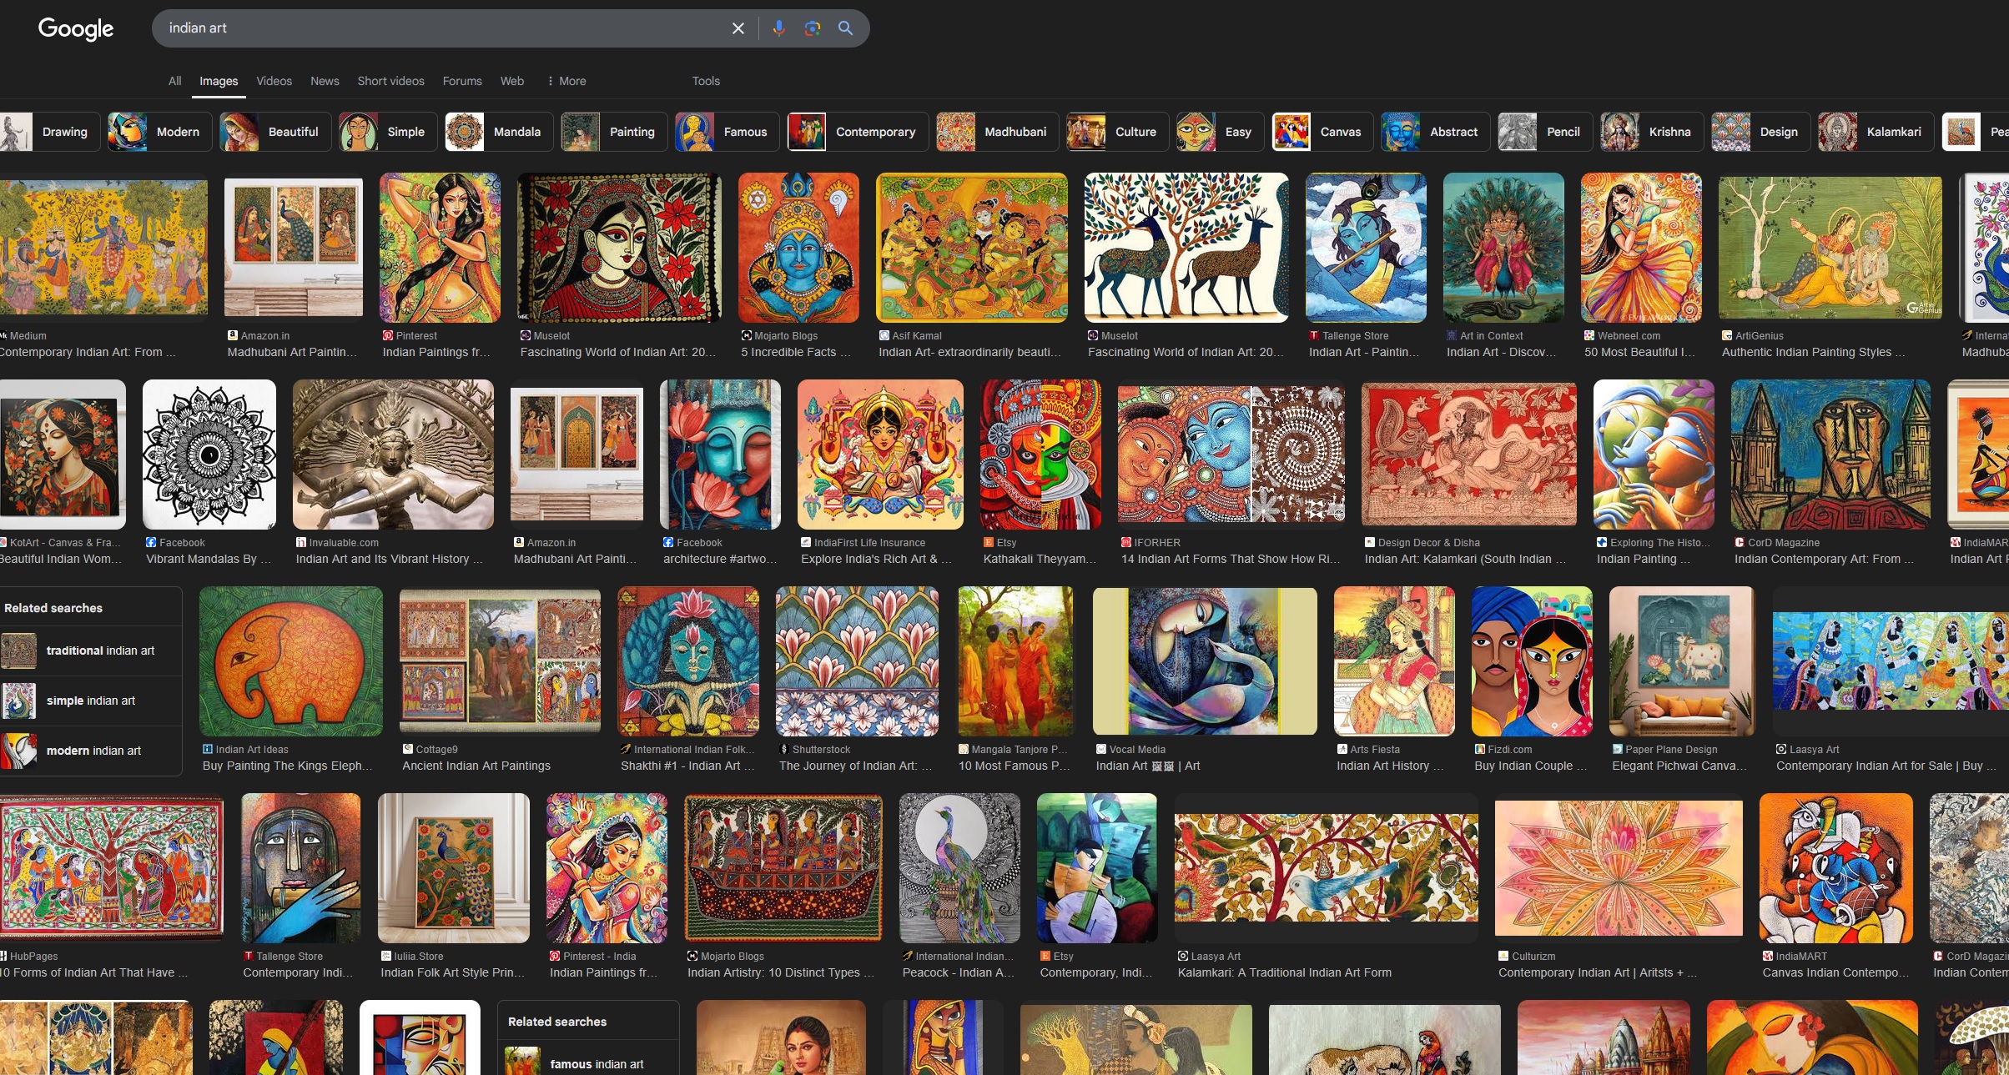Filter by the Beautiful chip
This screenshot has height=1075, width=2009.
tap(275, 132)
